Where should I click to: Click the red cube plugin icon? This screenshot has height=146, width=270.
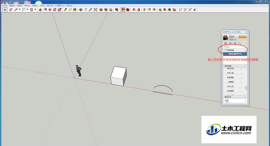128,10
